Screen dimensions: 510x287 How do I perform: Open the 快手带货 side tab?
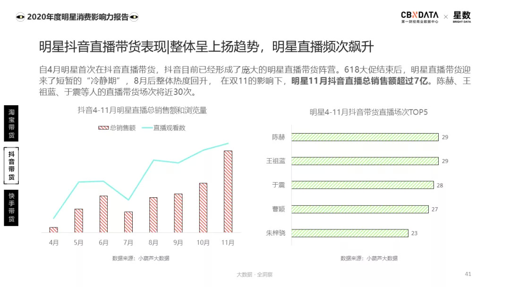point(11,208)
